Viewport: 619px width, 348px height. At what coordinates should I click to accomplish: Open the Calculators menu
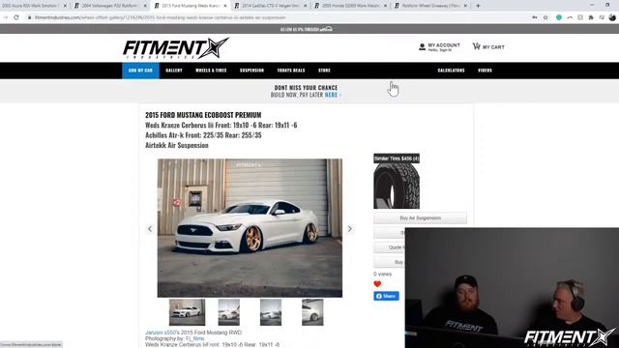[x=452, y=71]
